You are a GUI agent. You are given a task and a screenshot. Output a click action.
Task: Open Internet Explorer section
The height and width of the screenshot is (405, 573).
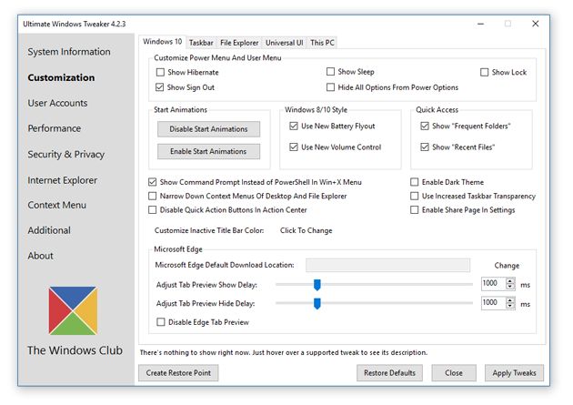(x=63, y=180)
